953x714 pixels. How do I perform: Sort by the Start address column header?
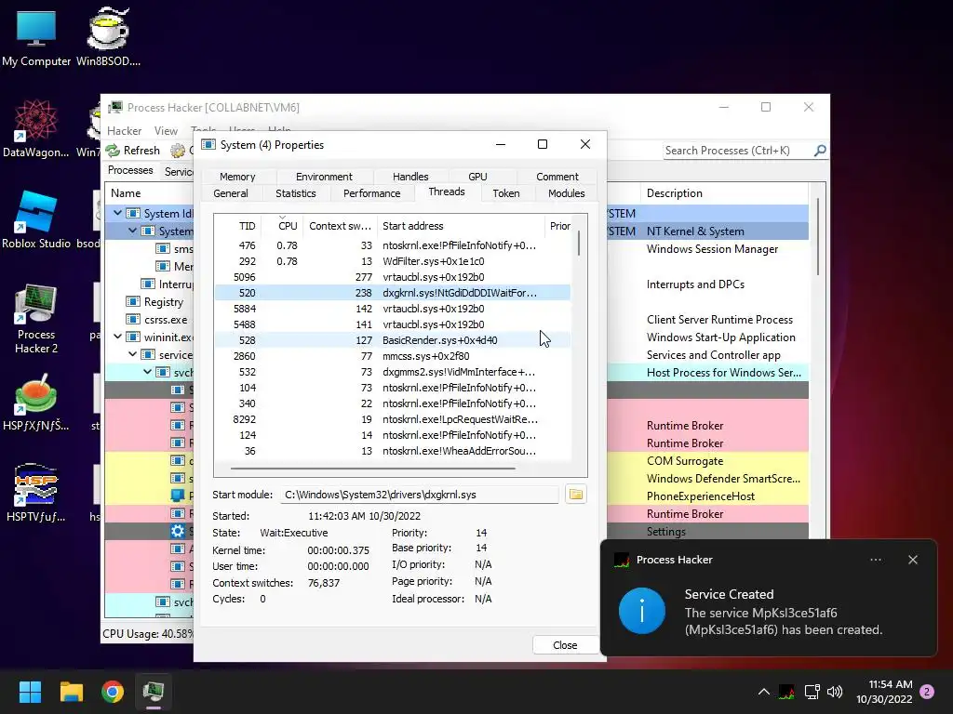pyautogui.click(x=461, y=226)
